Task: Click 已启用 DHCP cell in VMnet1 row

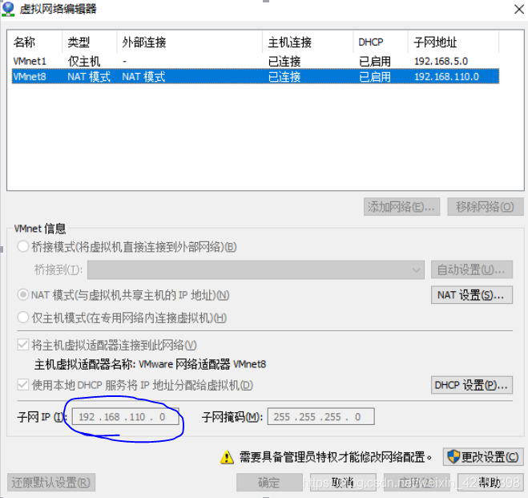Action: coord(375,61)
